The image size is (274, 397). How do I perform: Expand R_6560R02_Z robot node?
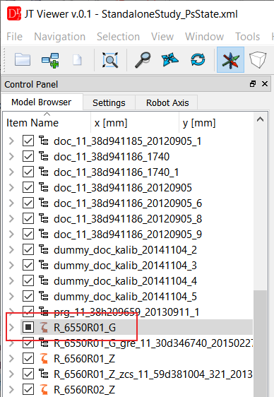coord(11,389)
